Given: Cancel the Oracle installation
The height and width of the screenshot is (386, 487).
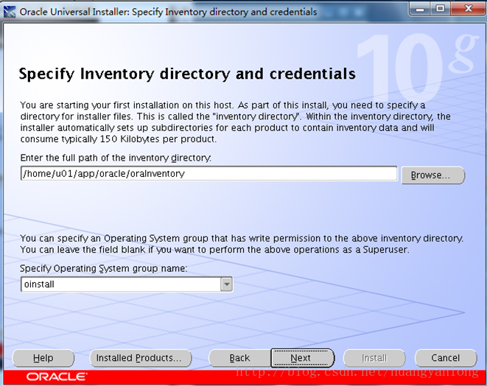Looking at the screenshot, I should (446, 358).
